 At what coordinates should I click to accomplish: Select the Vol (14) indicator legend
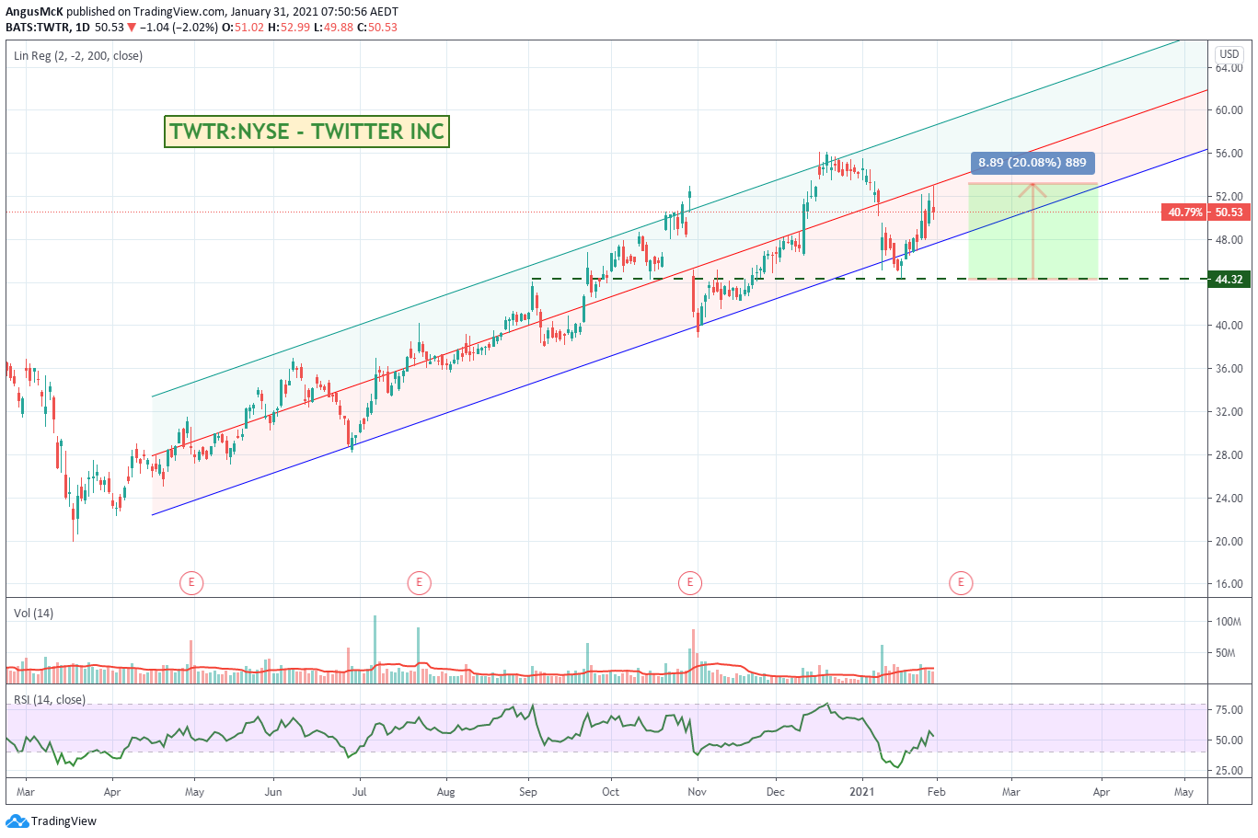pyautogui.click(x=34, y=614)
